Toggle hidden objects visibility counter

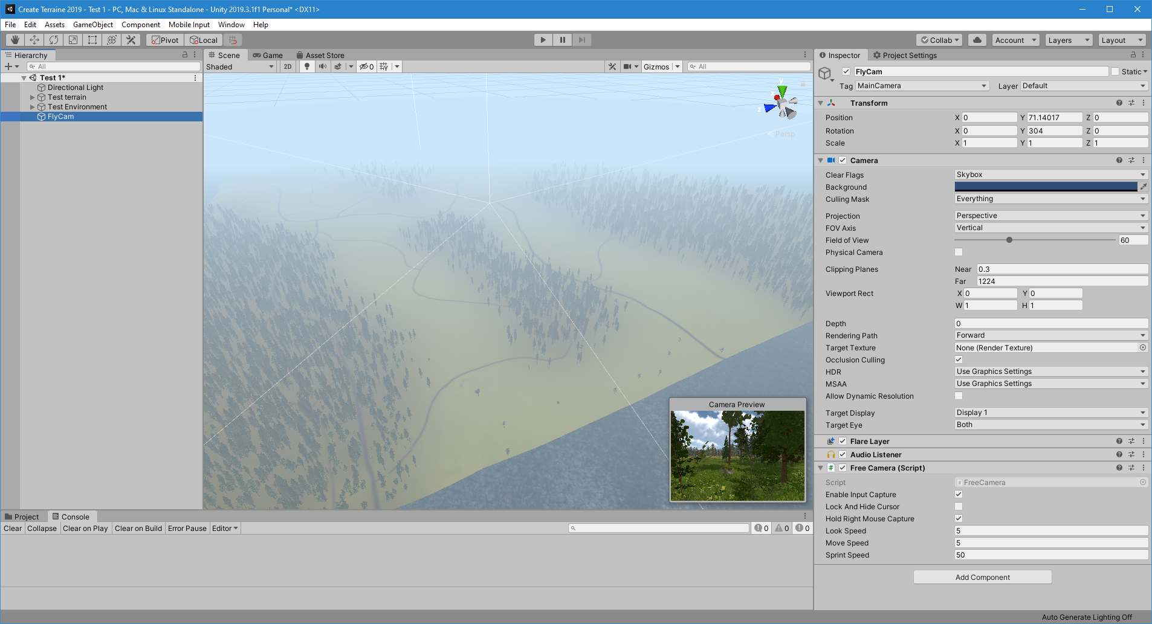366,66
